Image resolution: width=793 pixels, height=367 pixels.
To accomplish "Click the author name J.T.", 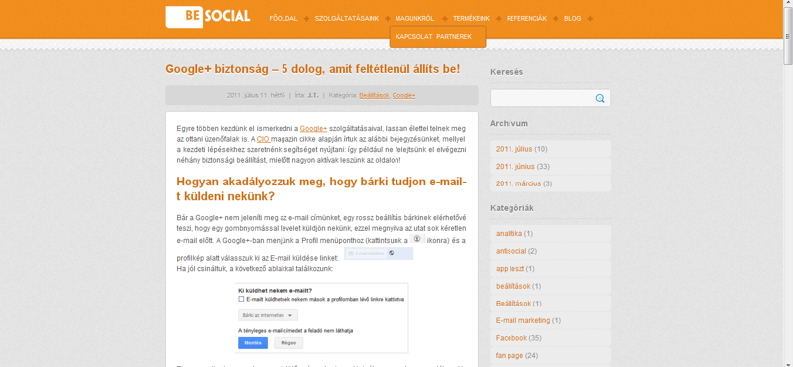I will [x=313, y=95].
